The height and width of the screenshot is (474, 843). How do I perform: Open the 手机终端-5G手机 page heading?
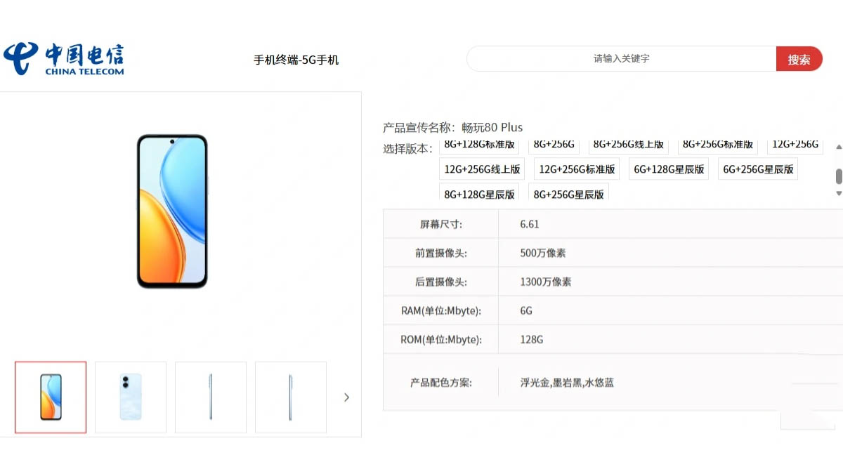click(x=296, y=60)
